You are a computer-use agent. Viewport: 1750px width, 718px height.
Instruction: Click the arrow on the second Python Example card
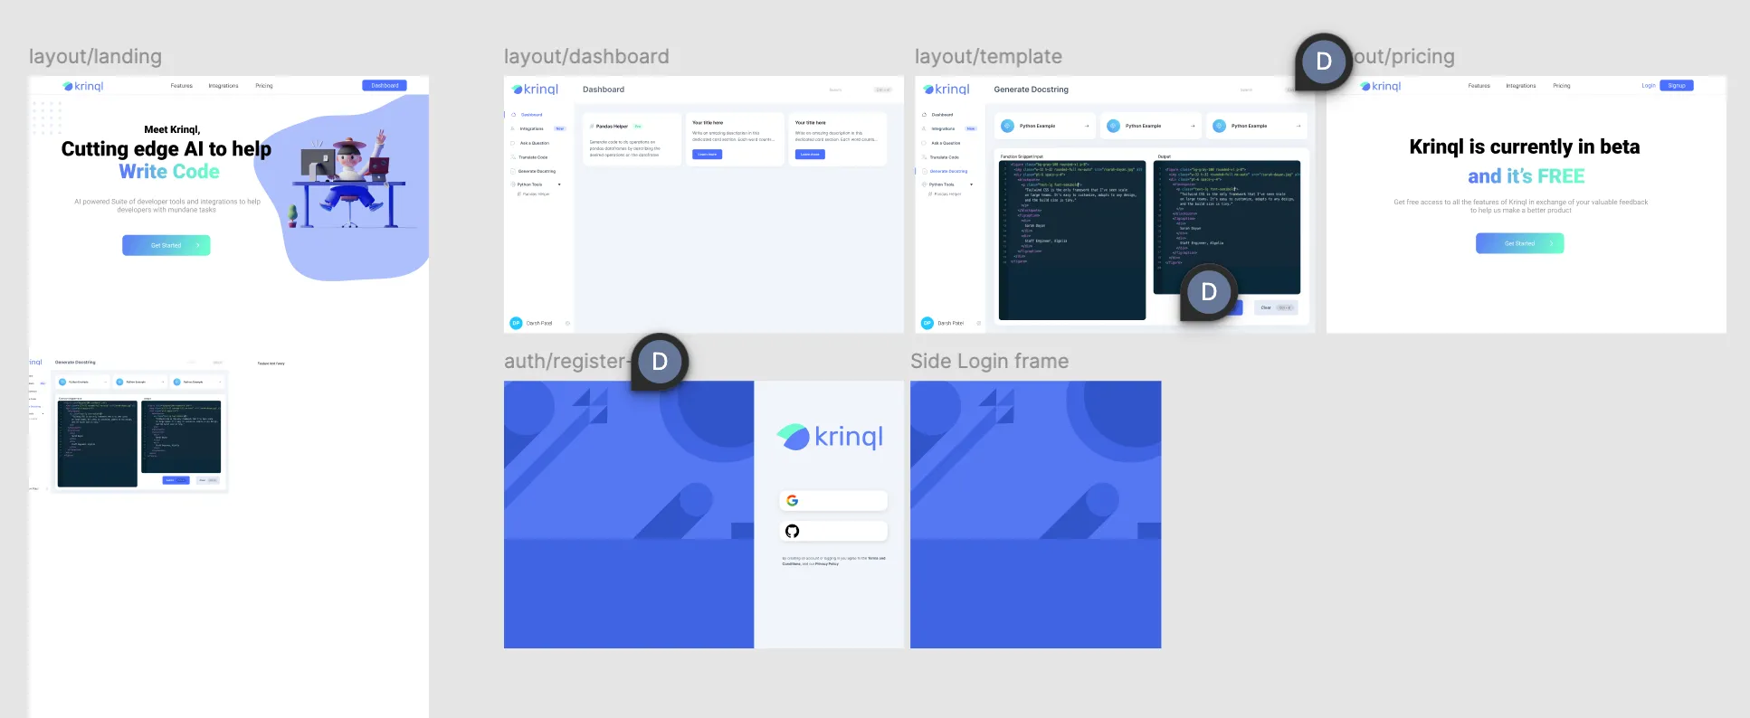(1193, 126)
